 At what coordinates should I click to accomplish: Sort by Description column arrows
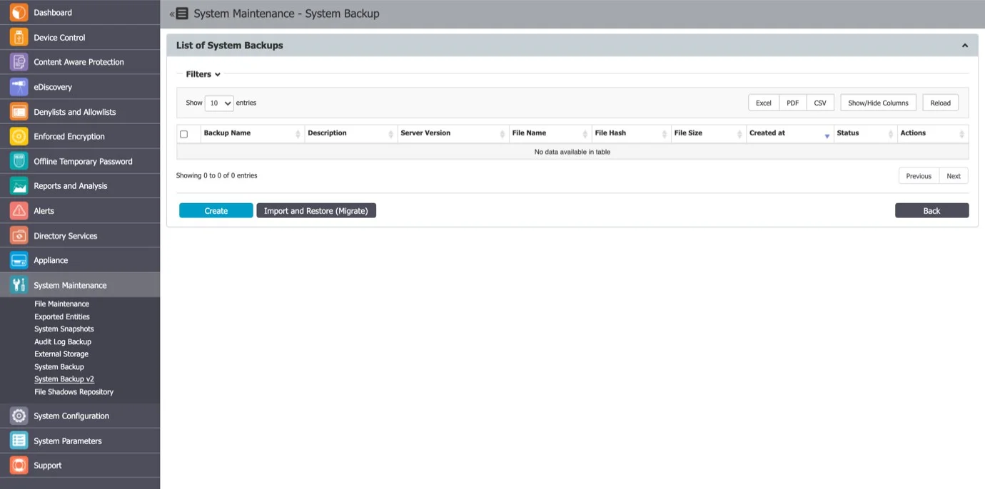point(390,134)
